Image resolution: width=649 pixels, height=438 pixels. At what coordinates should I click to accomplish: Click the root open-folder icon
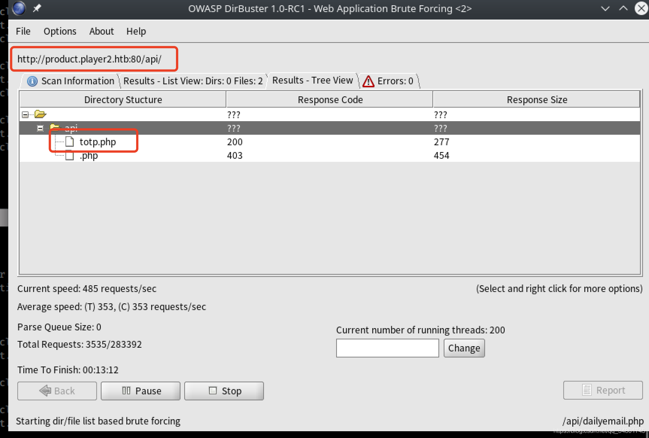pos(40,114)
